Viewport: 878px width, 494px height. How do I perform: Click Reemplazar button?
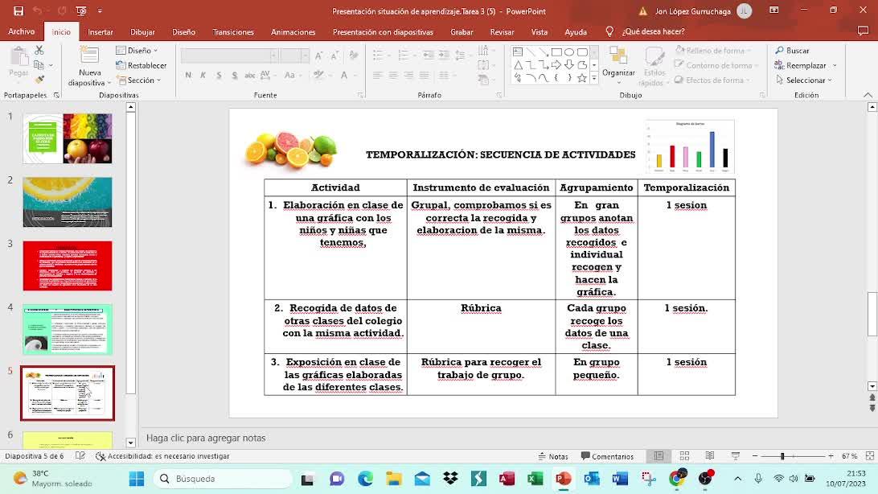coord(801,65)
